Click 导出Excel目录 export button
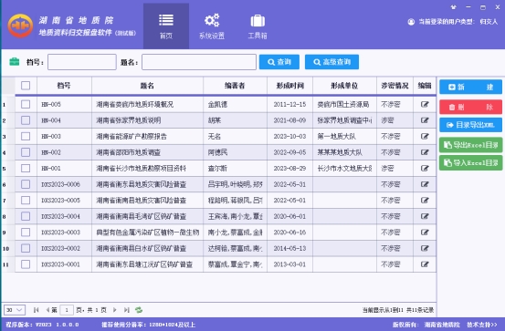The image size is (505, 331). 470,145
